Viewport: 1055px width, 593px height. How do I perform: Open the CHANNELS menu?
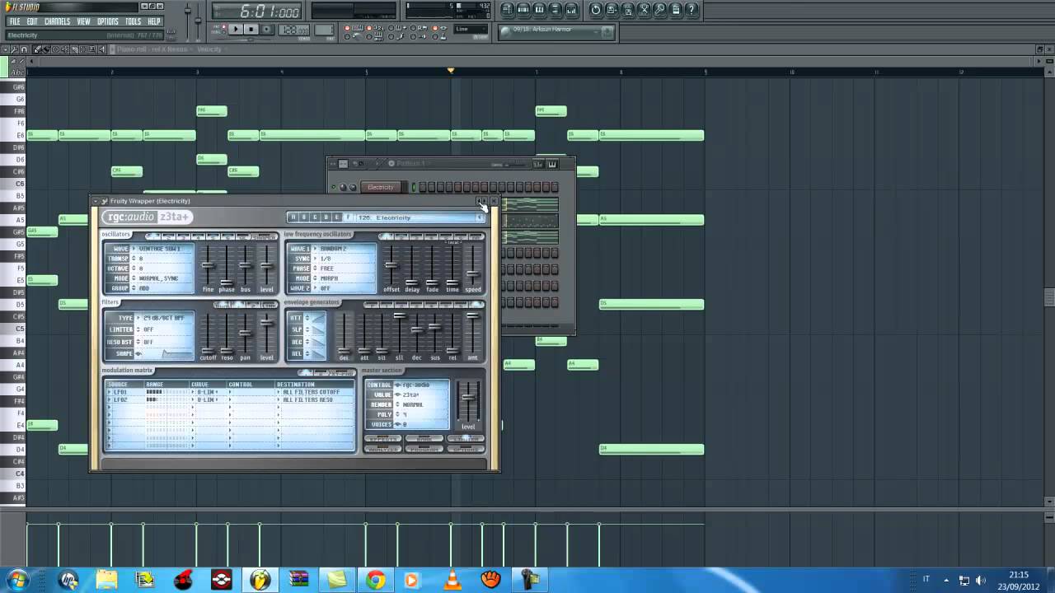click(57, 21)
